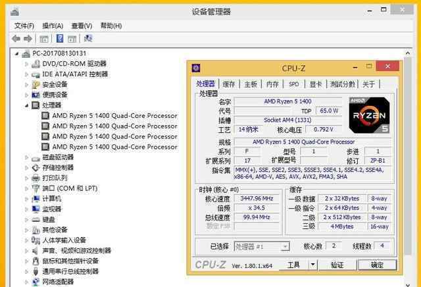
Task: Click the Socket AM4 (1331) value
Action: point(288,120)
